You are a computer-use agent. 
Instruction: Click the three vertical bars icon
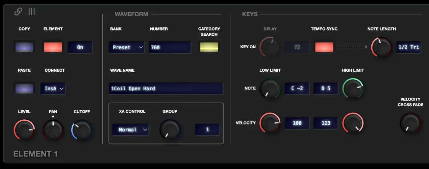point(32,12)
